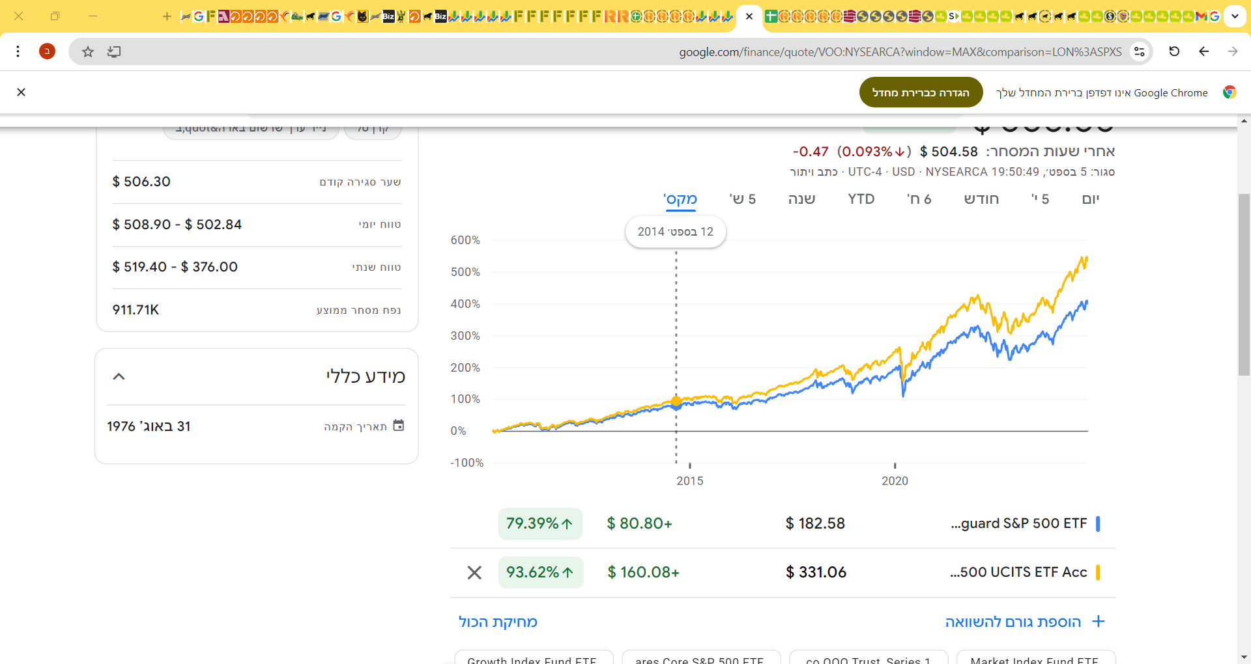This screenshot has height=664, width=1251.
Task: Click the browser back arrow
Action: point(1203,51)
